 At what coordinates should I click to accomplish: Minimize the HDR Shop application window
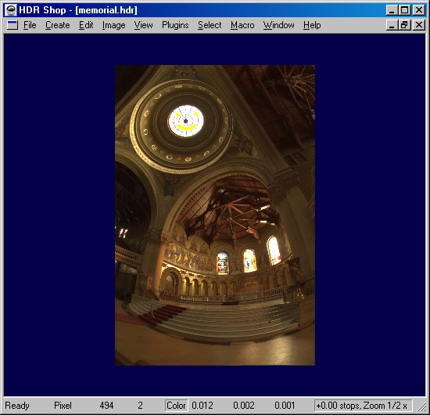point(392,10)
